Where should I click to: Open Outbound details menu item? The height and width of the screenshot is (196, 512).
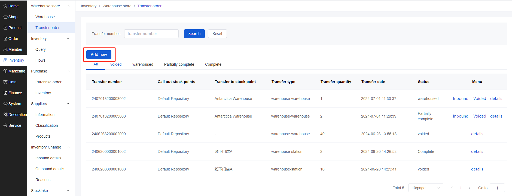coord(51,169)
